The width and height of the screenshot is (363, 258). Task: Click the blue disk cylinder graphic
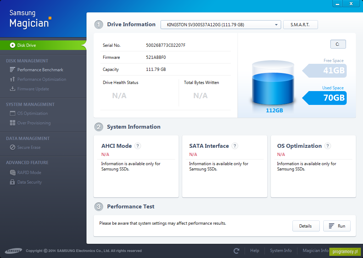pos(273,83)
